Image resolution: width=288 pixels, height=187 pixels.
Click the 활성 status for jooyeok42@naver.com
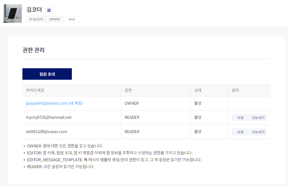198,103
